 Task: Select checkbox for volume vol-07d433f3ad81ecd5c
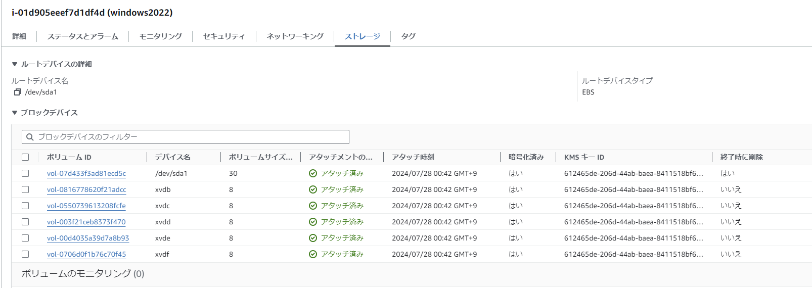tap(25, 173)
